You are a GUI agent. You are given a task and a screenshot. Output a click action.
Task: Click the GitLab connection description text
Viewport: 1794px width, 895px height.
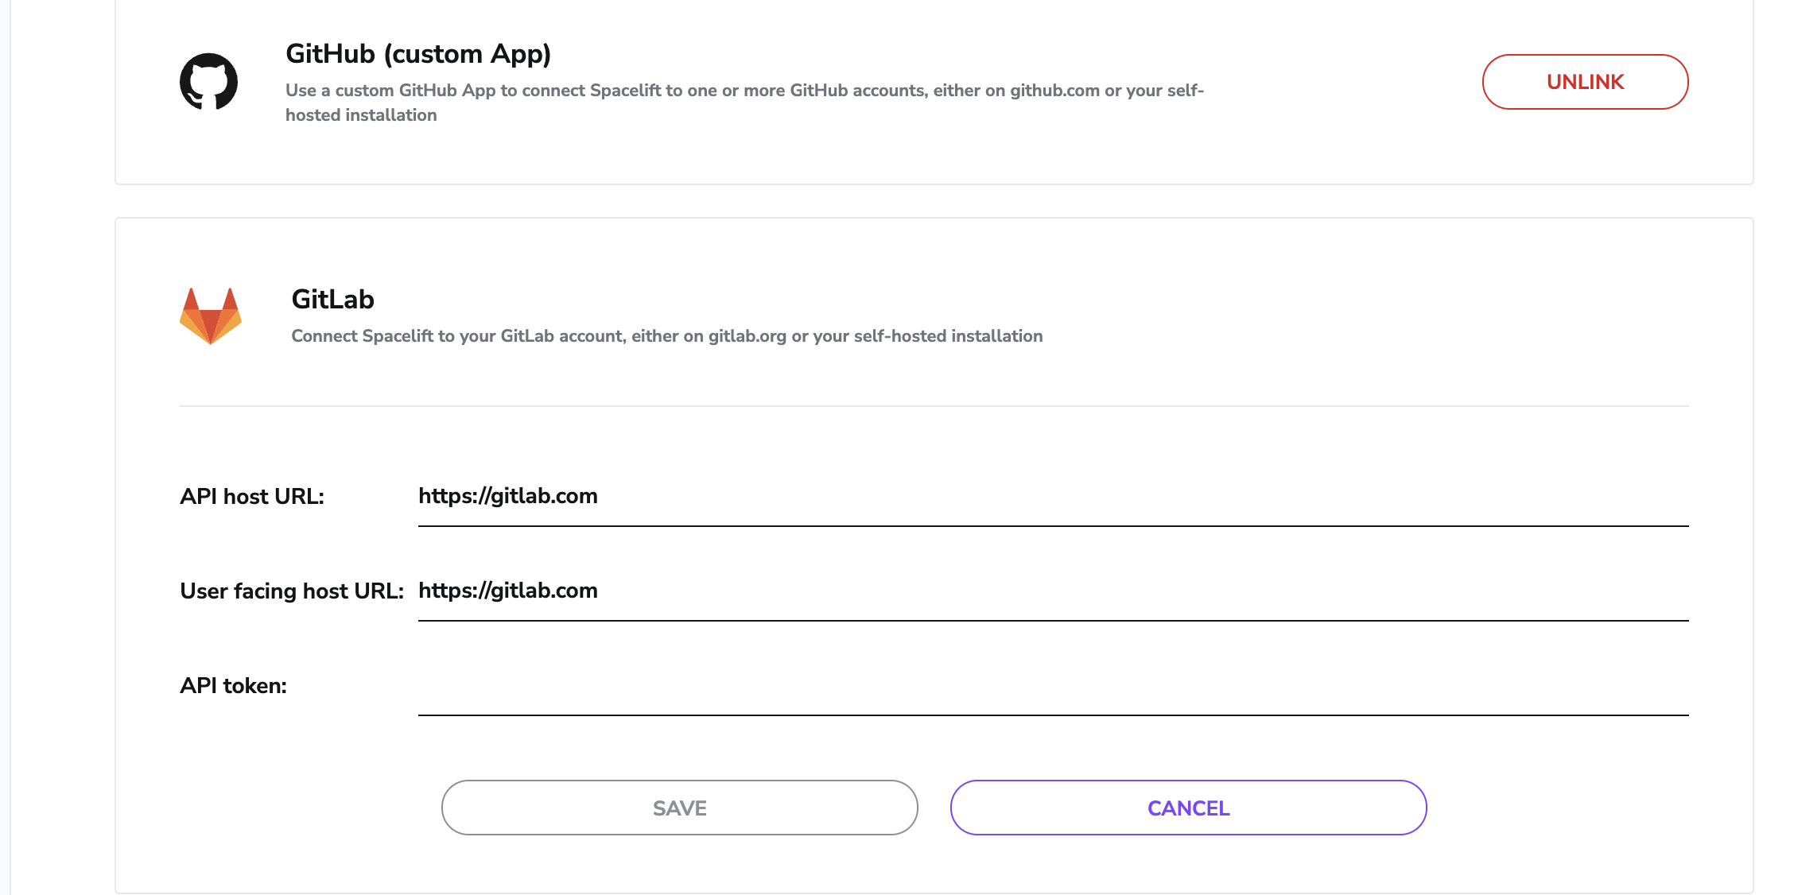666,336
